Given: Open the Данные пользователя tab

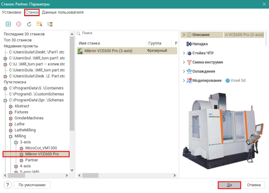Looking at the screenshot, I should (63, 12).
